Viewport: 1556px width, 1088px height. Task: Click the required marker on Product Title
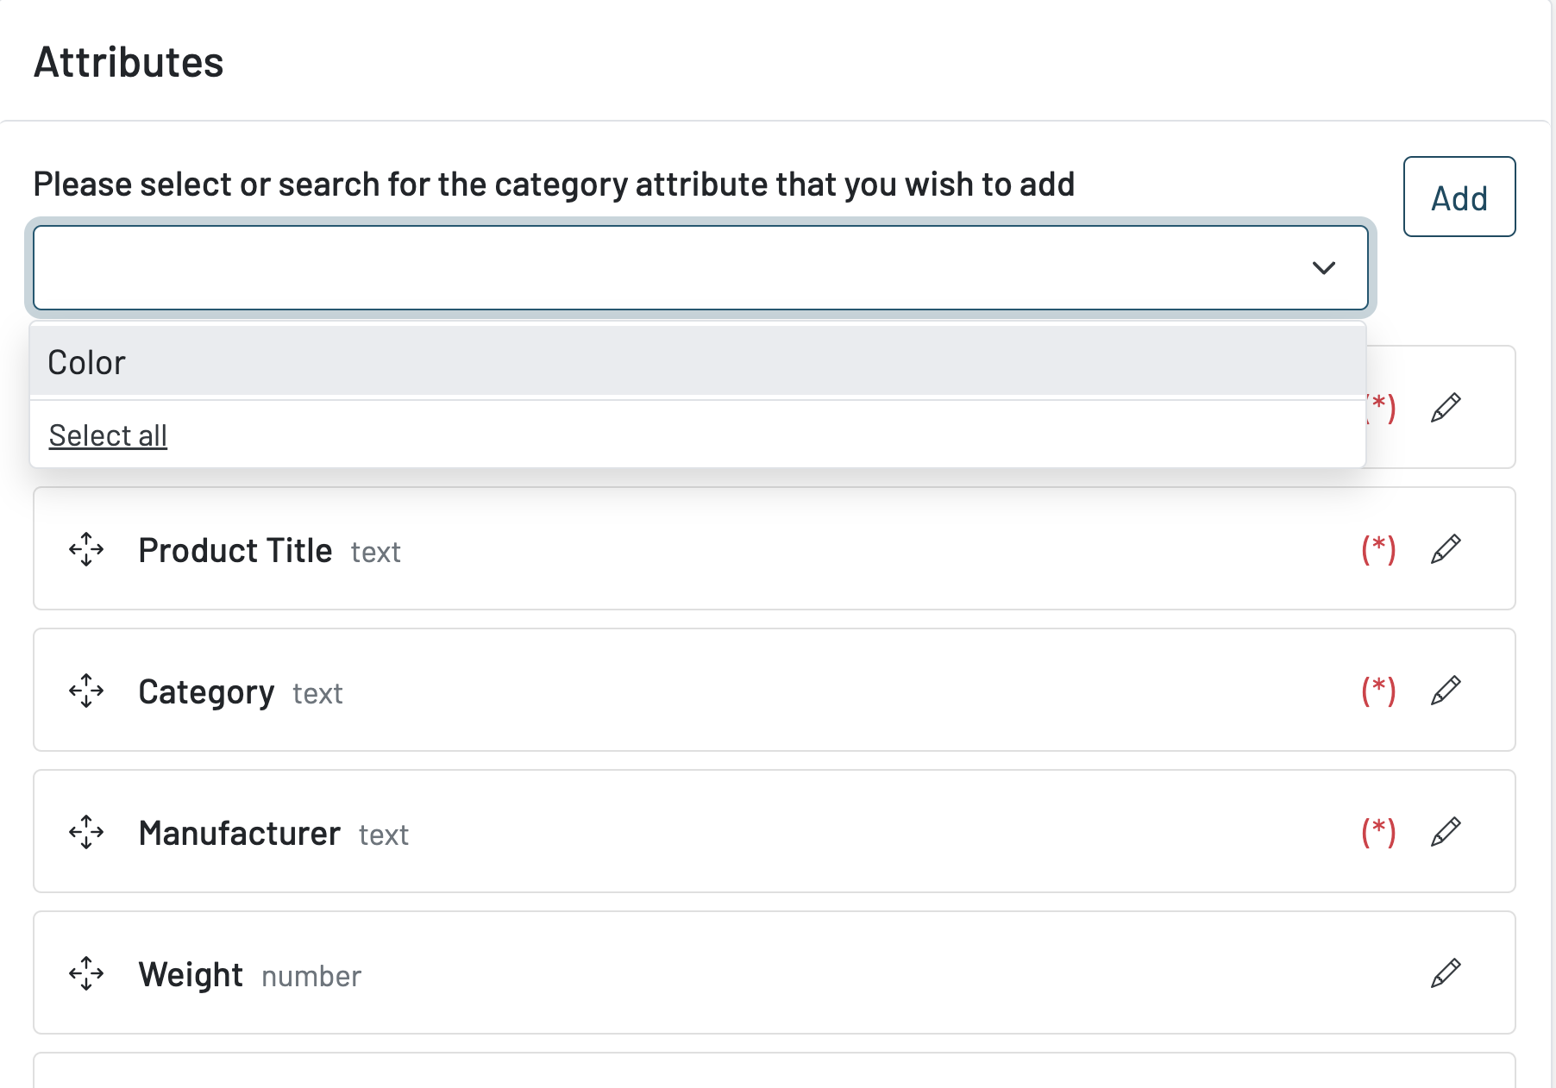[x=1378, y=549]
